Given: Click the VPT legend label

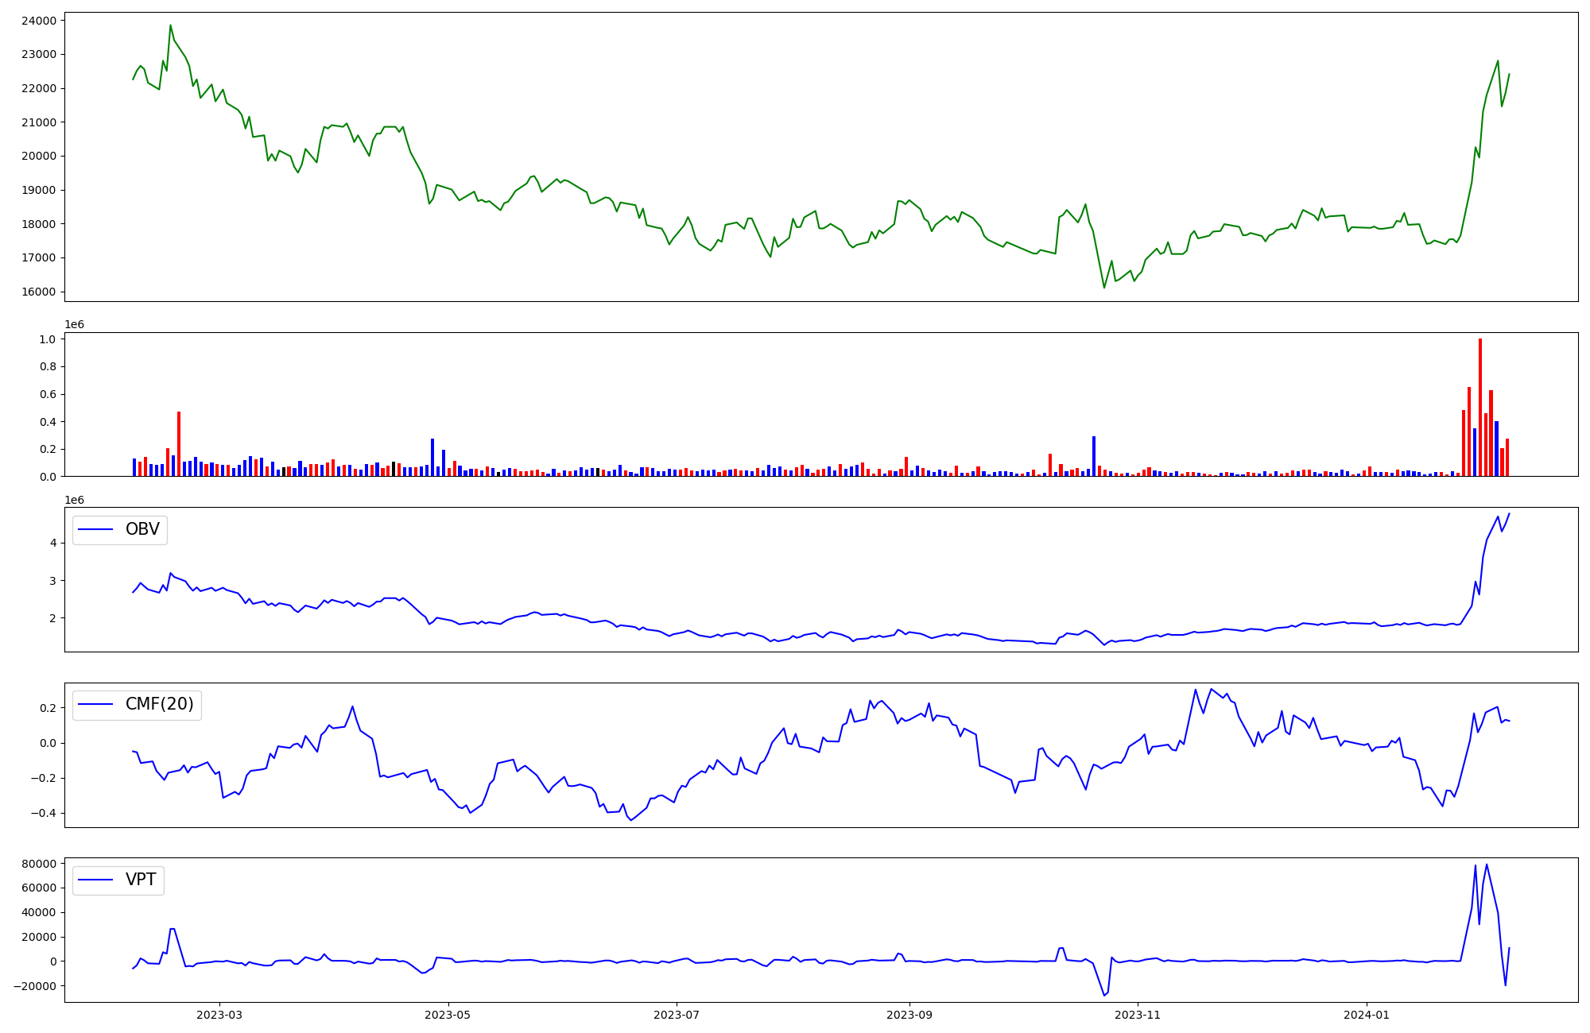Looking at the screenshot, I should tap(141, 880).
